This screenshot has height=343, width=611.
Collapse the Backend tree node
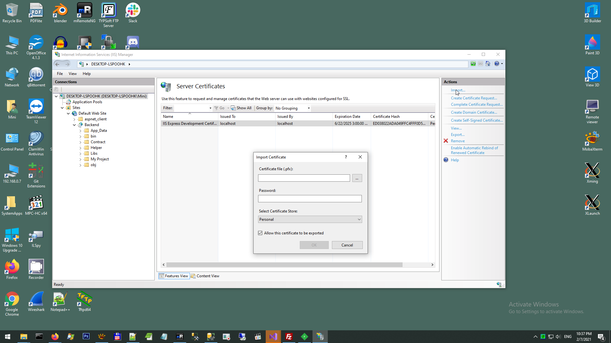[x=74, y=125]
